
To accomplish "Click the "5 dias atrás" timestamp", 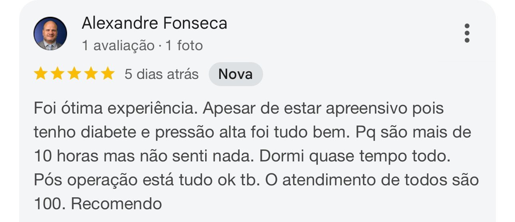I will [x=161, y=74].
